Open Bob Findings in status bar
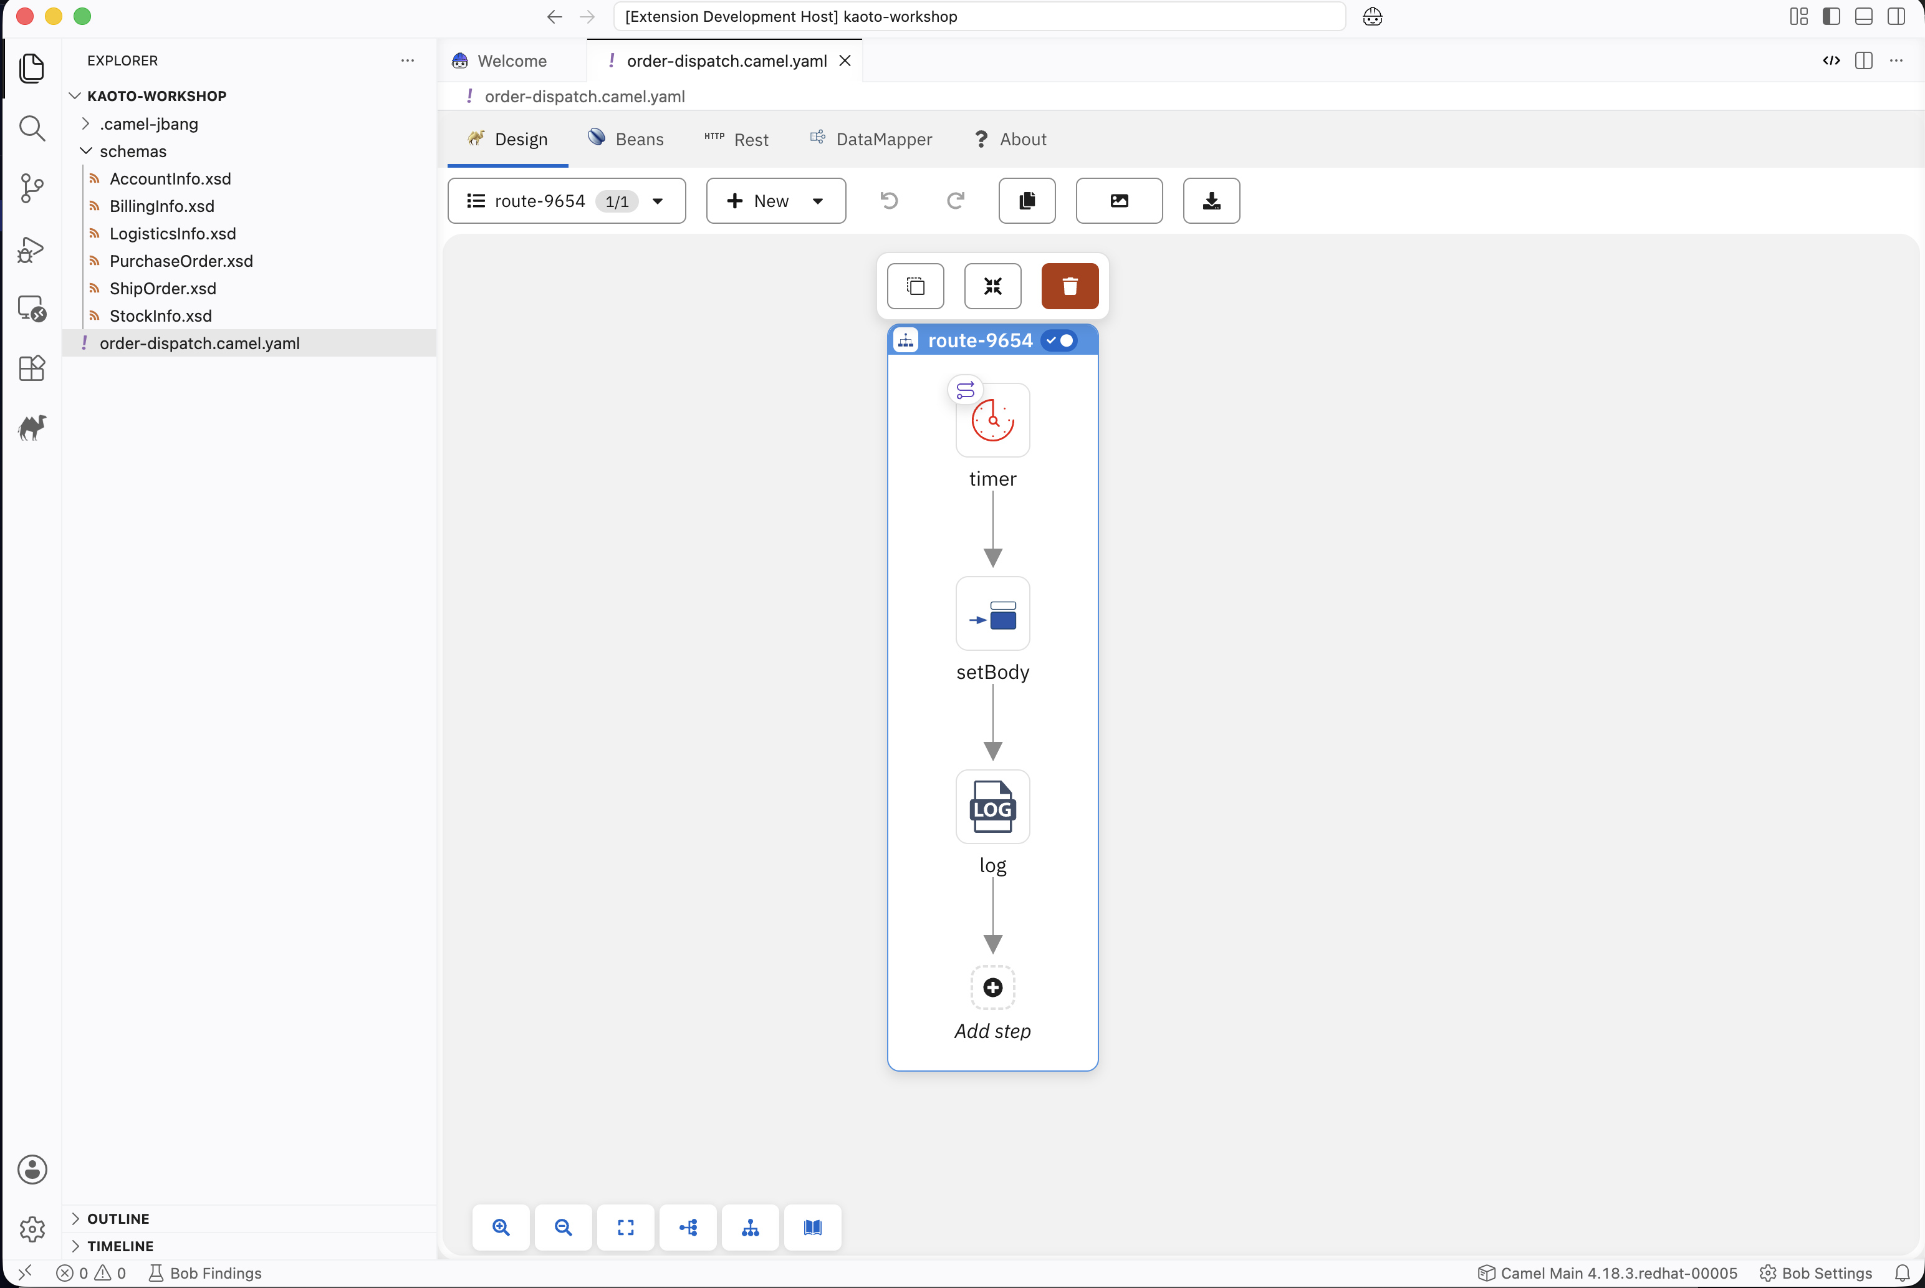The width and height of the screenshot is (1925, 1288). pos(204,1273)
